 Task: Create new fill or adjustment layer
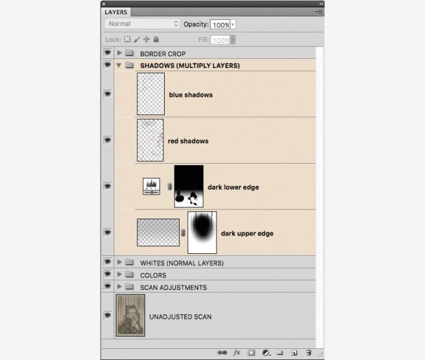point(265,353)
